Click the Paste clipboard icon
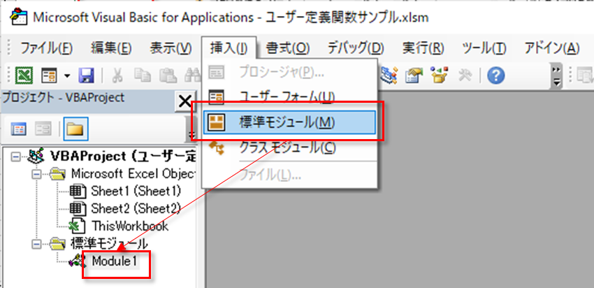Viewport: 594px width, 288px height. click(x=167, y=75)
